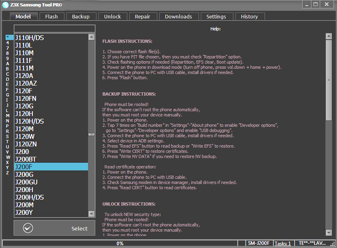337x248 pixels.
Task: Maximize the Z3X Samsung Tool window
Action: (315, 4)
